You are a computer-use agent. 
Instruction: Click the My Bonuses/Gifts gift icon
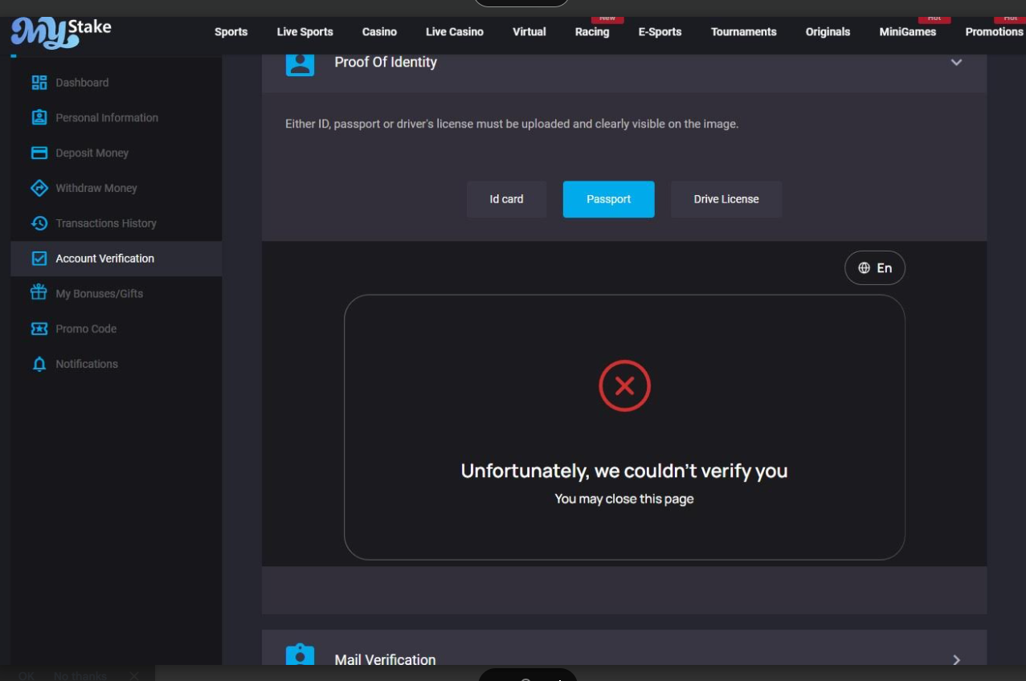pos(39,293)
